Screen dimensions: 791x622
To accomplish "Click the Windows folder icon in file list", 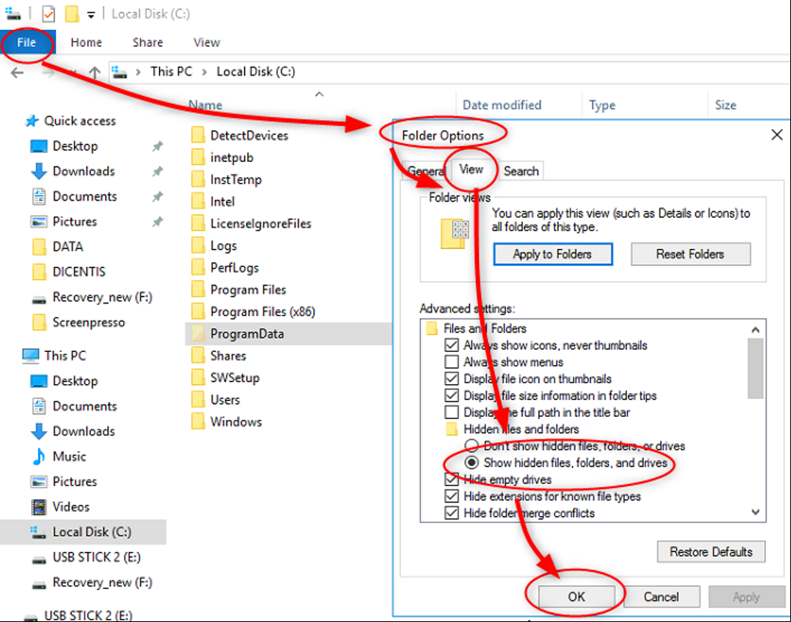I will [198, 421].
